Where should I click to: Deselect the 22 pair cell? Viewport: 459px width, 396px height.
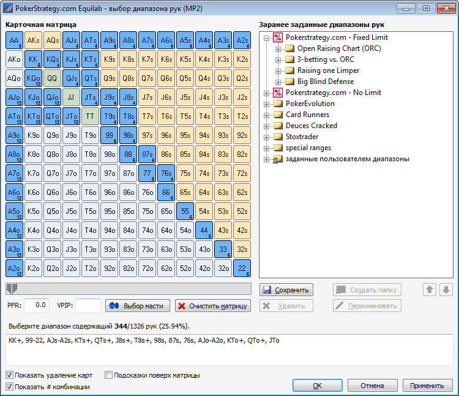[242, 268]
